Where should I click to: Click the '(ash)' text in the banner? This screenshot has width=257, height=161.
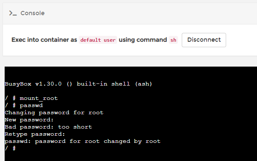tap(144, 84)
